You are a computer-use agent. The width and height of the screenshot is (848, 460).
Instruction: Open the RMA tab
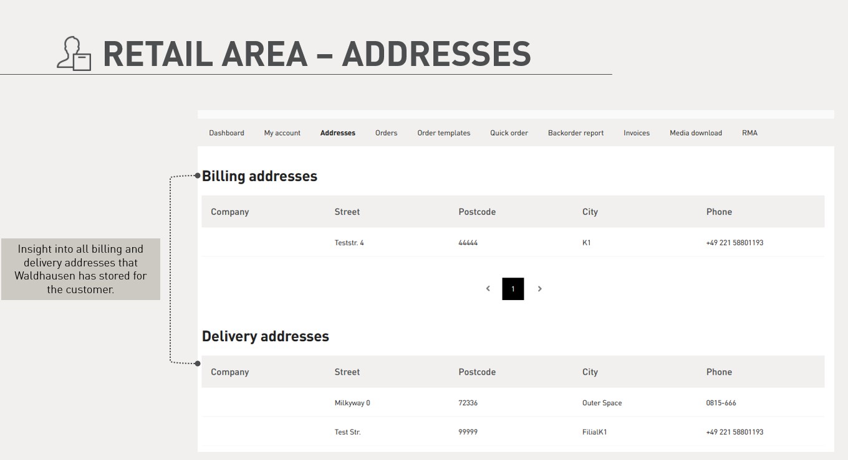pyautogui.click(x=749, y=133)
